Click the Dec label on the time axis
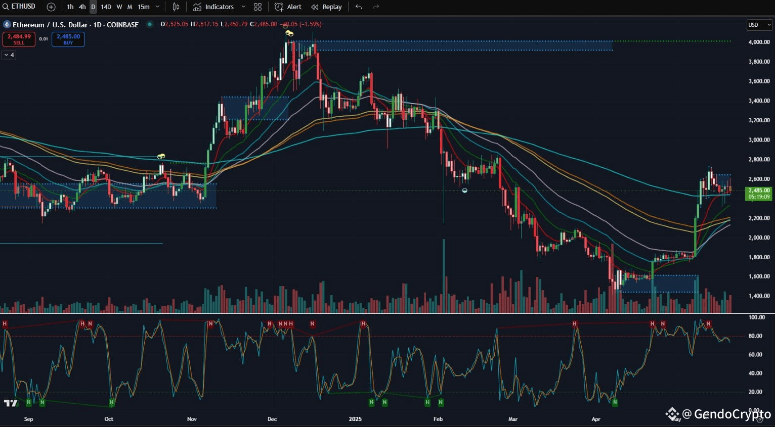Viewport: 775px width, 427px height. 272,419
